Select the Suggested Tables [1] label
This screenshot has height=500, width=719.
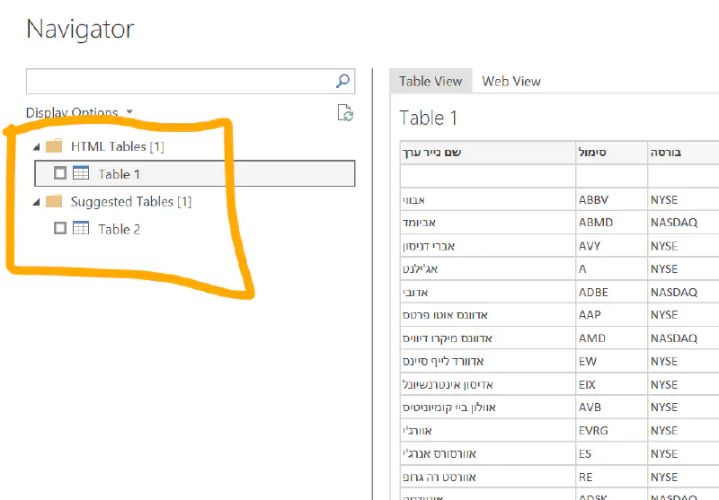tap(131, 201)
